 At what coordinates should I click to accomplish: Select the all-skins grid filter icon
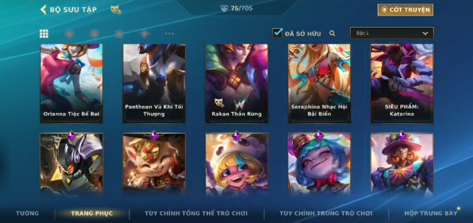(44, 34)
